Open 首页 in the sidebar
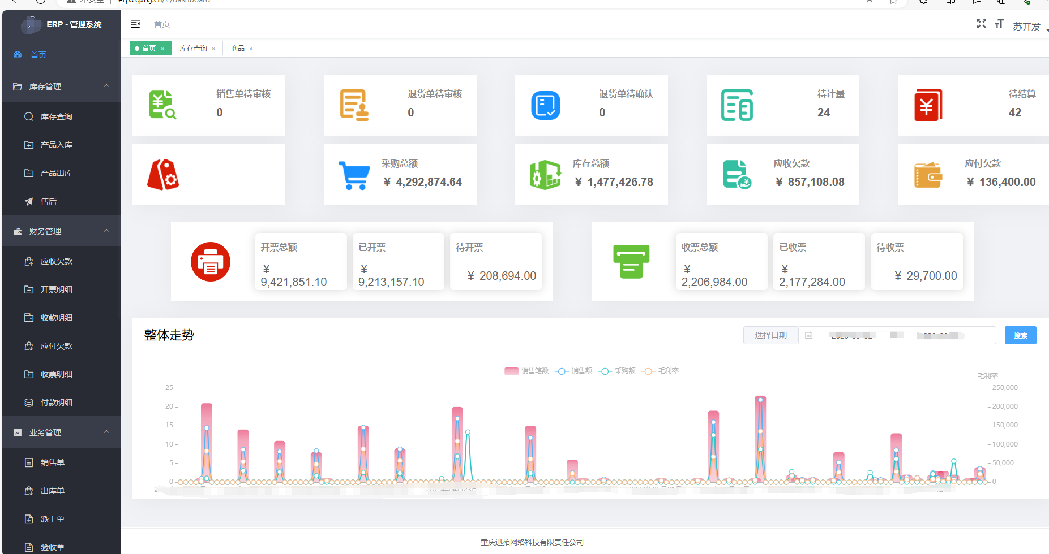This screenshot has height=554, width=1049. coord(62,55)
